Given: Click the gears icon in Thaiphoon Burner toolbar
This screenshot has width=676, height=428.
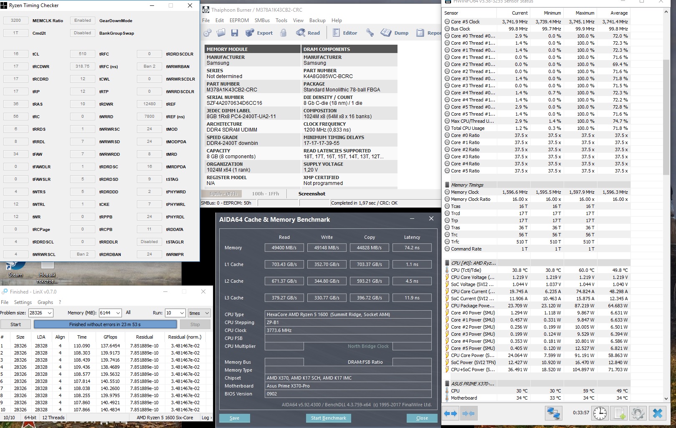Looking at the screenshot, I should [208, 33].
